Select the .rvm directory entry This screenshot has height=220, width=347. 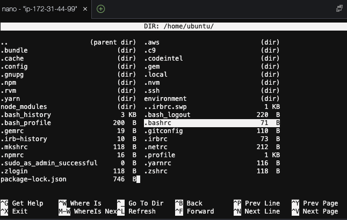click(x=68, y=91)
